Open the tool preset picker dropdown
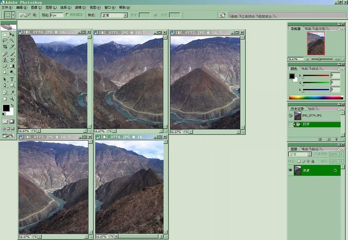 click(13, 15)
